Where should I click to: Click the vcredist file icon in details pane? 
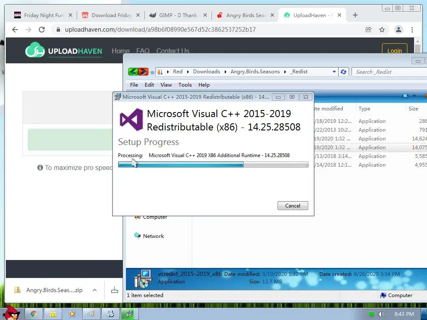pyautogui.click(x=143, y=279)
